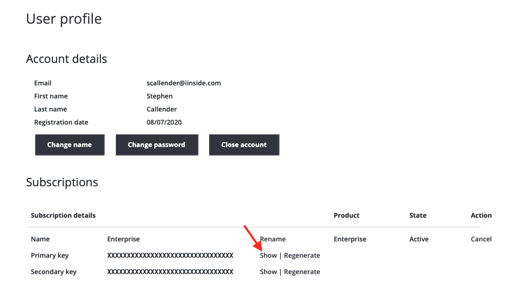Regenerate the Secondary key
Image resolution: width=508 pixels, height=299 pixels.
coord(302,272)
